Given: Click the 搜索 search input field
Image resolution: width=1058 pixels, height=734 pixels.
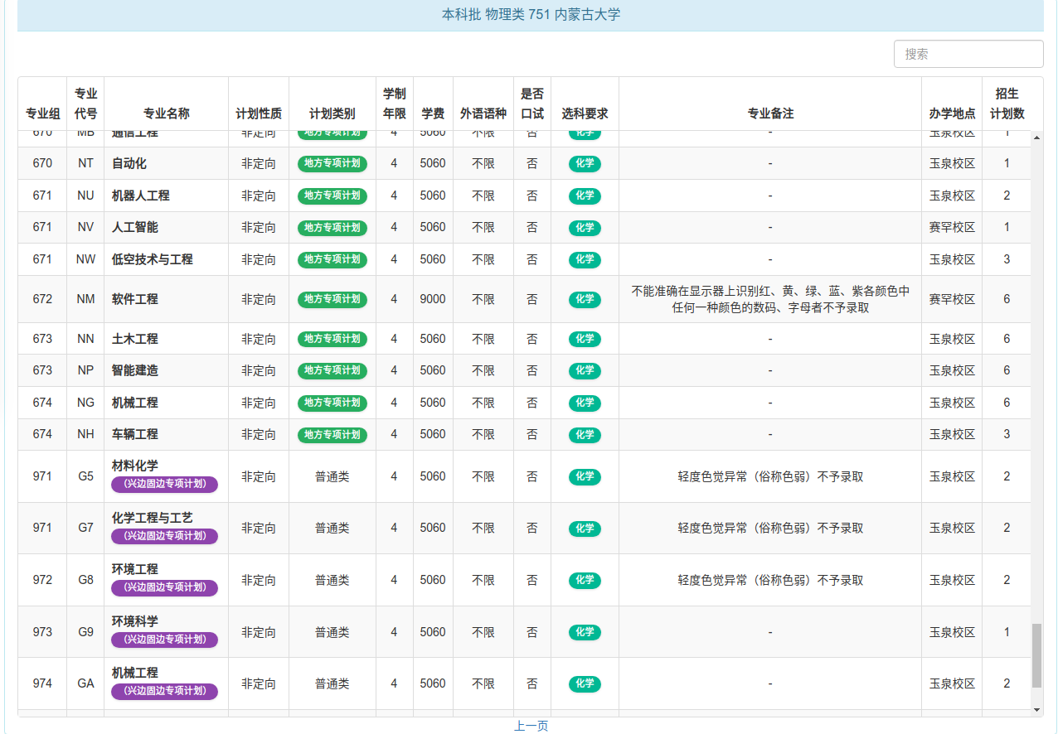Looking at the screenshot, I should click(x=968, y=54).
